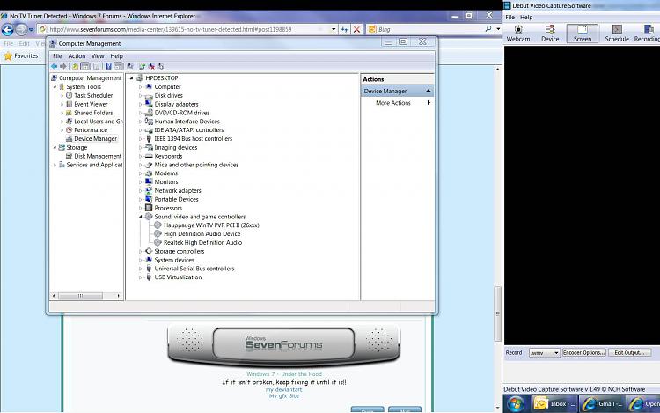Click the Internet Explorer Stop loading X icon

pyautogui.click(x=356, y=29)
